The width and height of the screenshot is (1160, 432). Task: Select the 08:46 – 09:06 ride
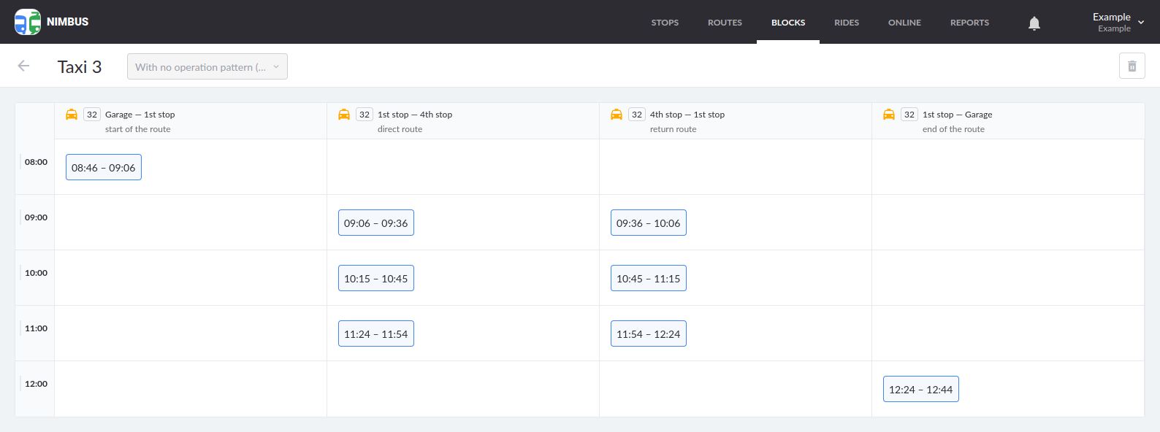(x=104, y=168)
